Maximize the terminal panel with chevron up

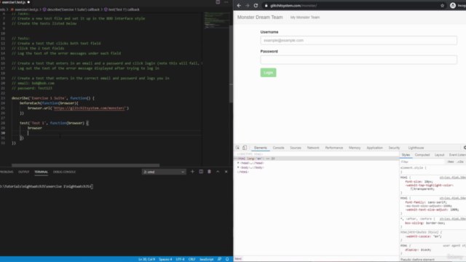[x=218, y=172]
